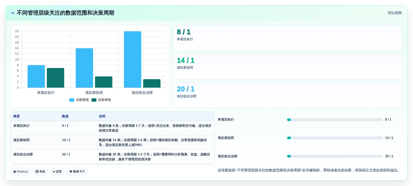413x186 pixels.
Task: Click the 项目组合治理 chart axis label
Action: [x=142, y=93]
